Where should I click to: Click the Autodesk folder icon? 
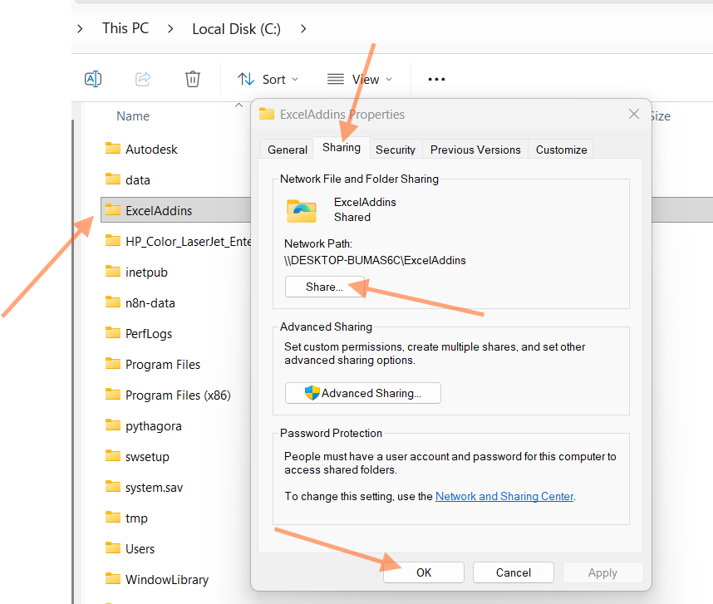click(x=113, y=148)
